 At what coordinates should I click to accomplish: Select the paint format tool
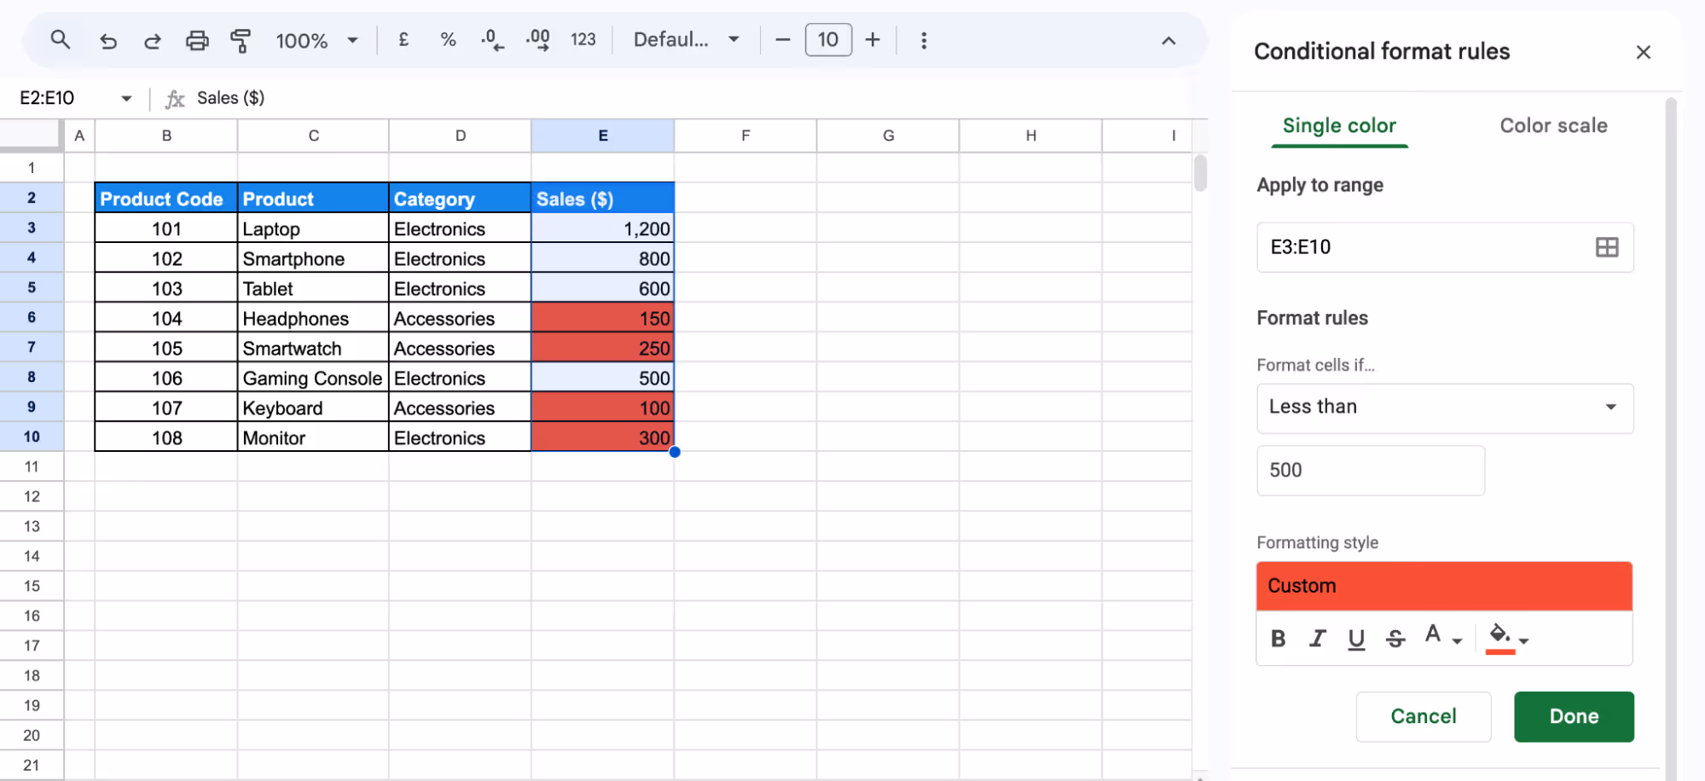coord(241,39)
